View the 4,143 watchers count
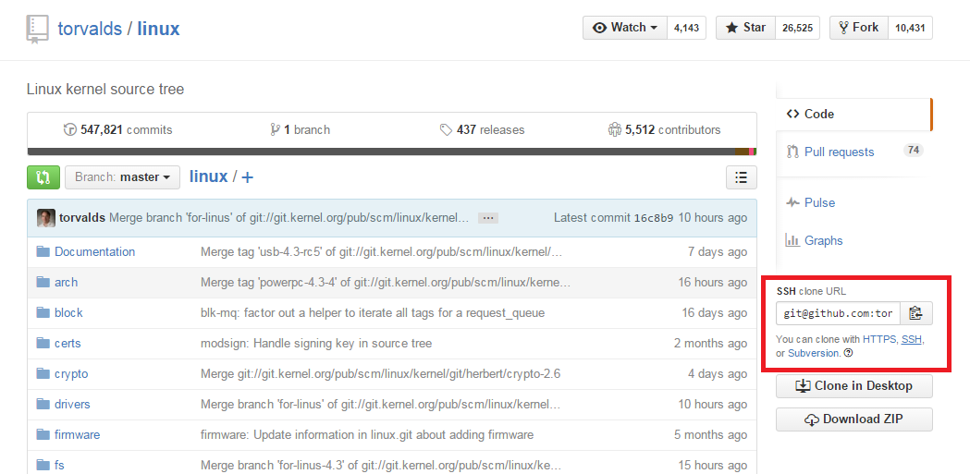The image size is (970, 474). pos(686,28)
